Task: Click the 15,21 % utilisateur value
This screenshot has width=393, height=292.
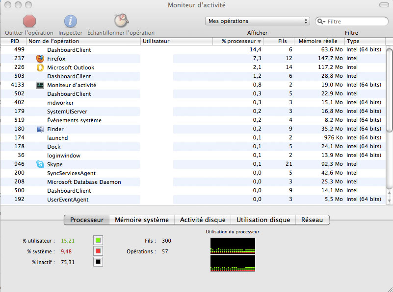Action: point(68,241)
